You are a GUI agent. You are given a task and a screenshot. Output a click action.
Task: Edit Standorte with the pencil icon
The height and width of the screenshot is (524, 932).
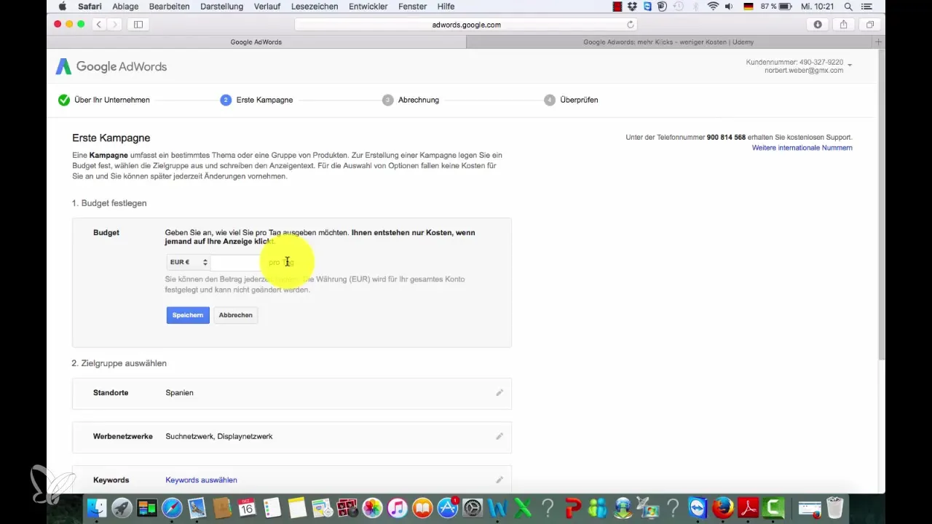pos(499,392)
